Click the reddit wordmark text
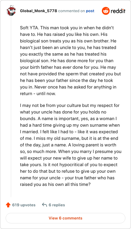Screen dimensions: 131x229 118,11
